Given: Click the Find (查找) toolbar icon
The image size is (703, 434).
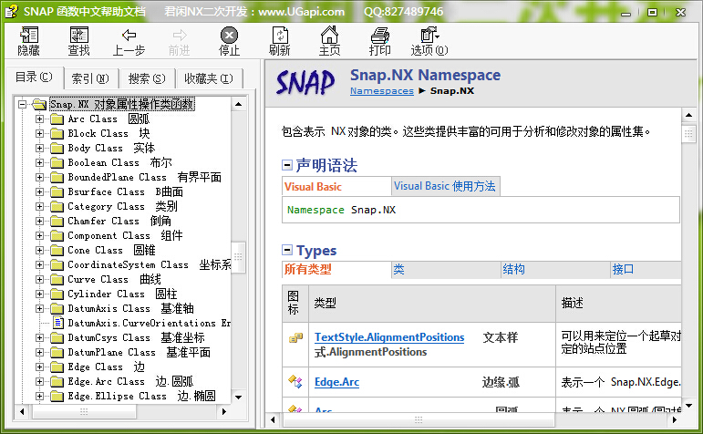Looking at the screenshot, I should 78,40.
